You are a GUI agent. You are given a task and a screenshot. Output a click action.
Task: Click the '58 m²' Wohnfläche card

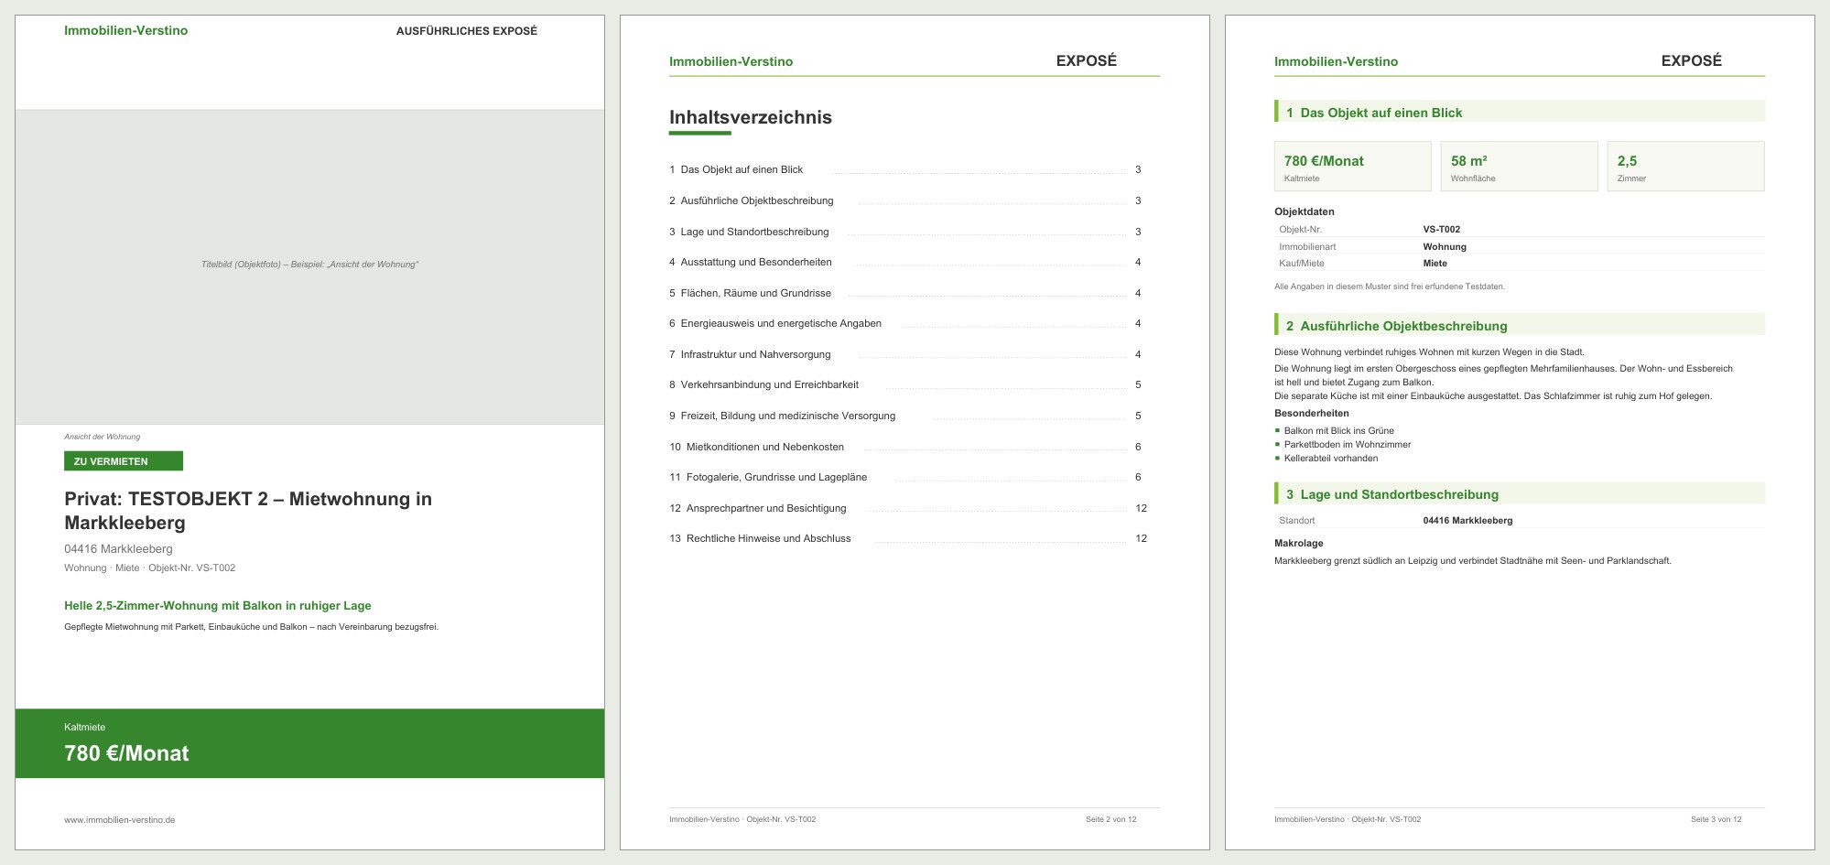coord(1519,166)
